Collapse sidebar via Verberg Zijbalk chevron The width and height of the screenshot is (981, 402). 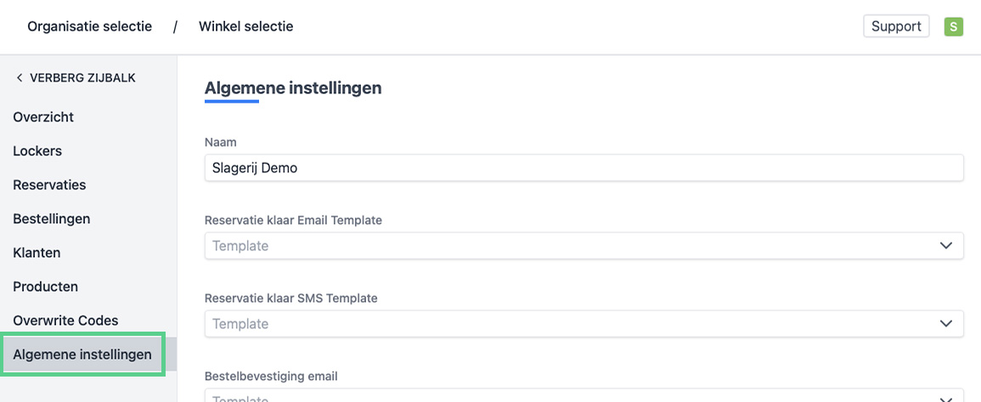20,78
